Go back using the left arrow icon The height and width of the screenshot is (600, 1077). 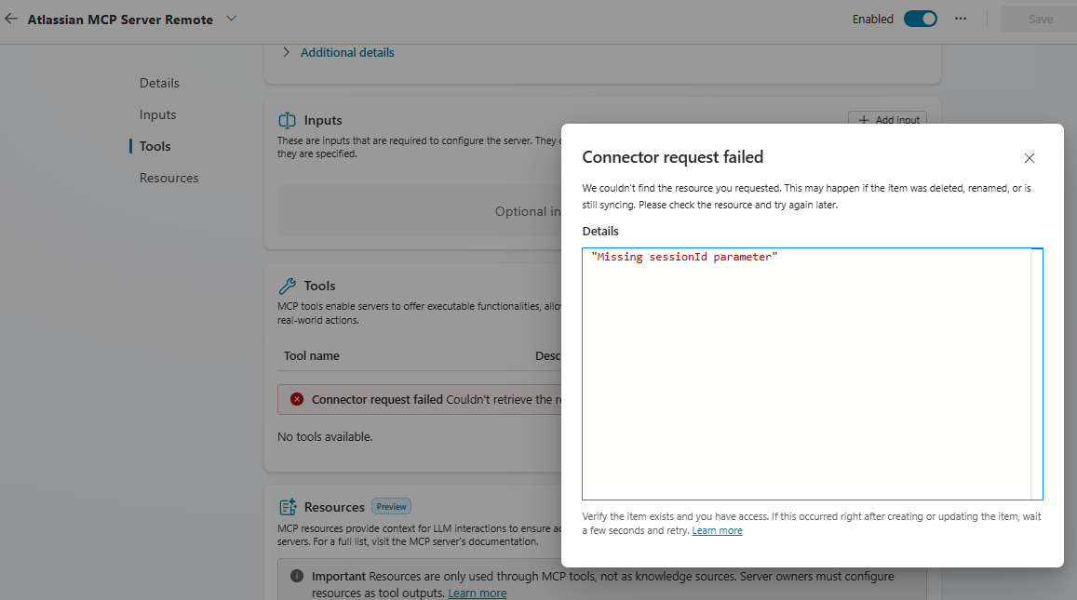(x=11, y=19)
